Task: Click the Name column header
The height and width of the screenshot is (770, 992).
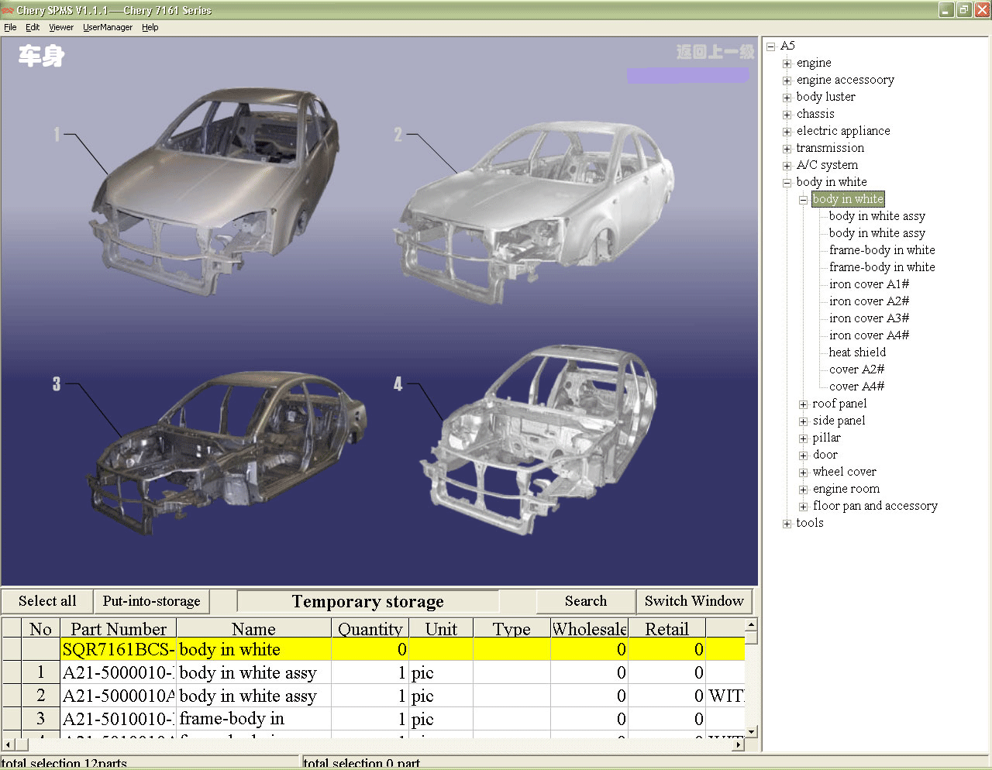Action: click(253, 629)
